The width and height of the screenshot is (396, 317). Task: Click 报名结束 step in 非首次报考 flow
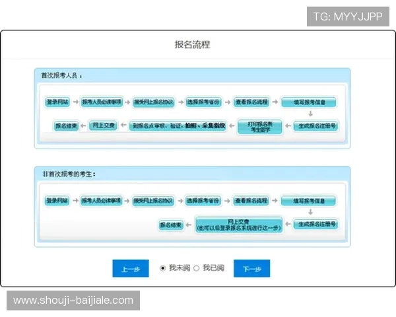(x=171, y=225)
